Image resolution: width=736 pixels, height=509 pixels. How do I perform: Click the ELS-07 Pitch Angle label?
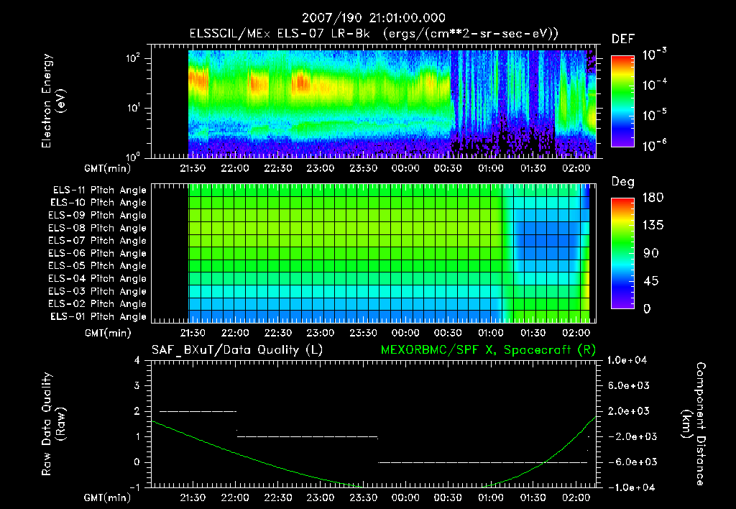(97, 240)
